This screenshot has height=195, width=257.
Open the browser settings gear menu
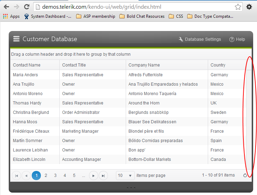[x=249, y=7]
